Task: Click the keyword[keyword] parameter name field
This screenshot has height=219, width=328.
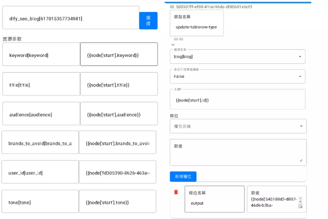Action: coord(41,55)
